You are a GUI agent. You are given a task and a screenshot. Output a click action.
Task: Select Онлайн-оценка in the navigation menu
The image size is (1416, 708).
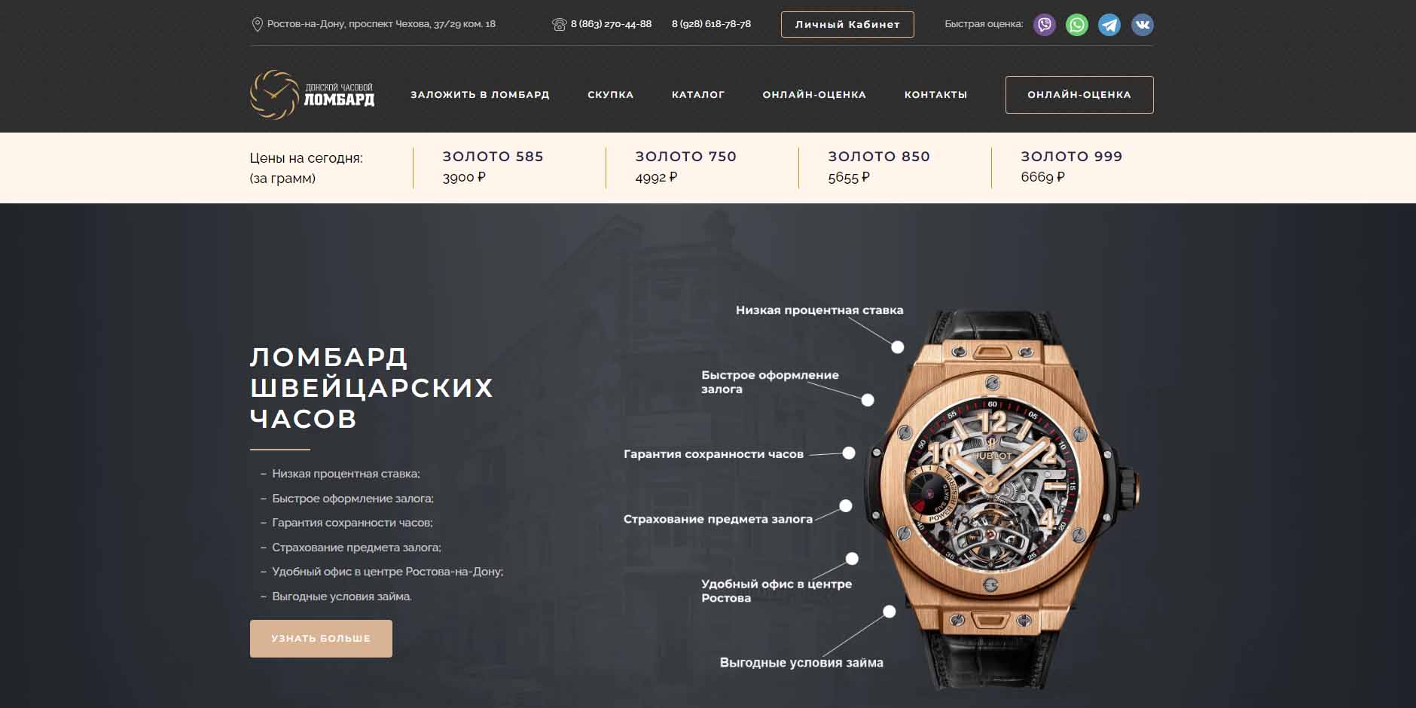814,95
